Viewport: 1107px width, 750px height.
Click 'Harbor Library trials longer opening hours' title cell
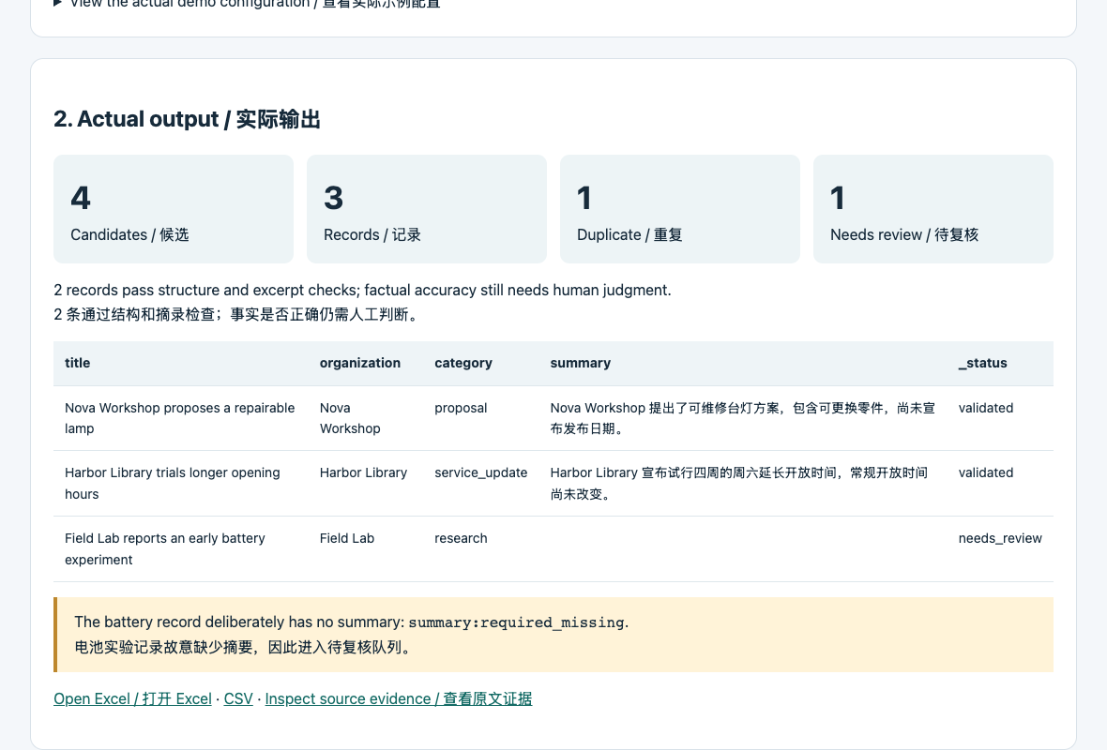(173, 484)
